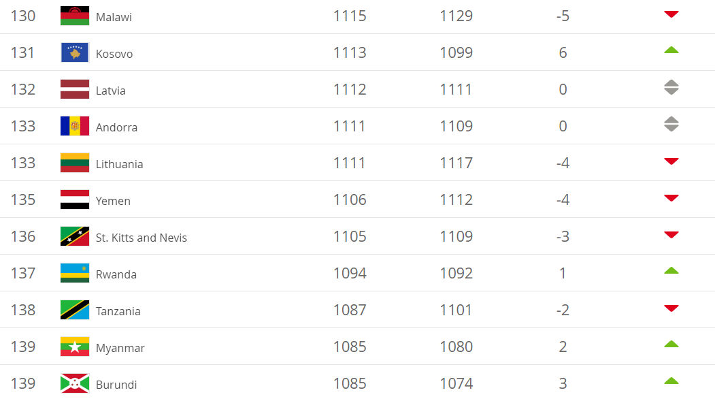Click Kosovo's green up arrow
The height and width of the screenshot is (401, 715).
coord(671,50)
